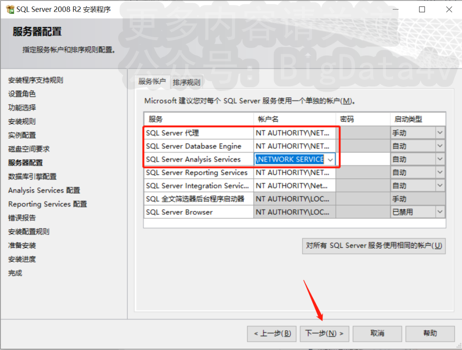
Task: Close the SQL Server 2008 R2 setup window
Action: 449,9
